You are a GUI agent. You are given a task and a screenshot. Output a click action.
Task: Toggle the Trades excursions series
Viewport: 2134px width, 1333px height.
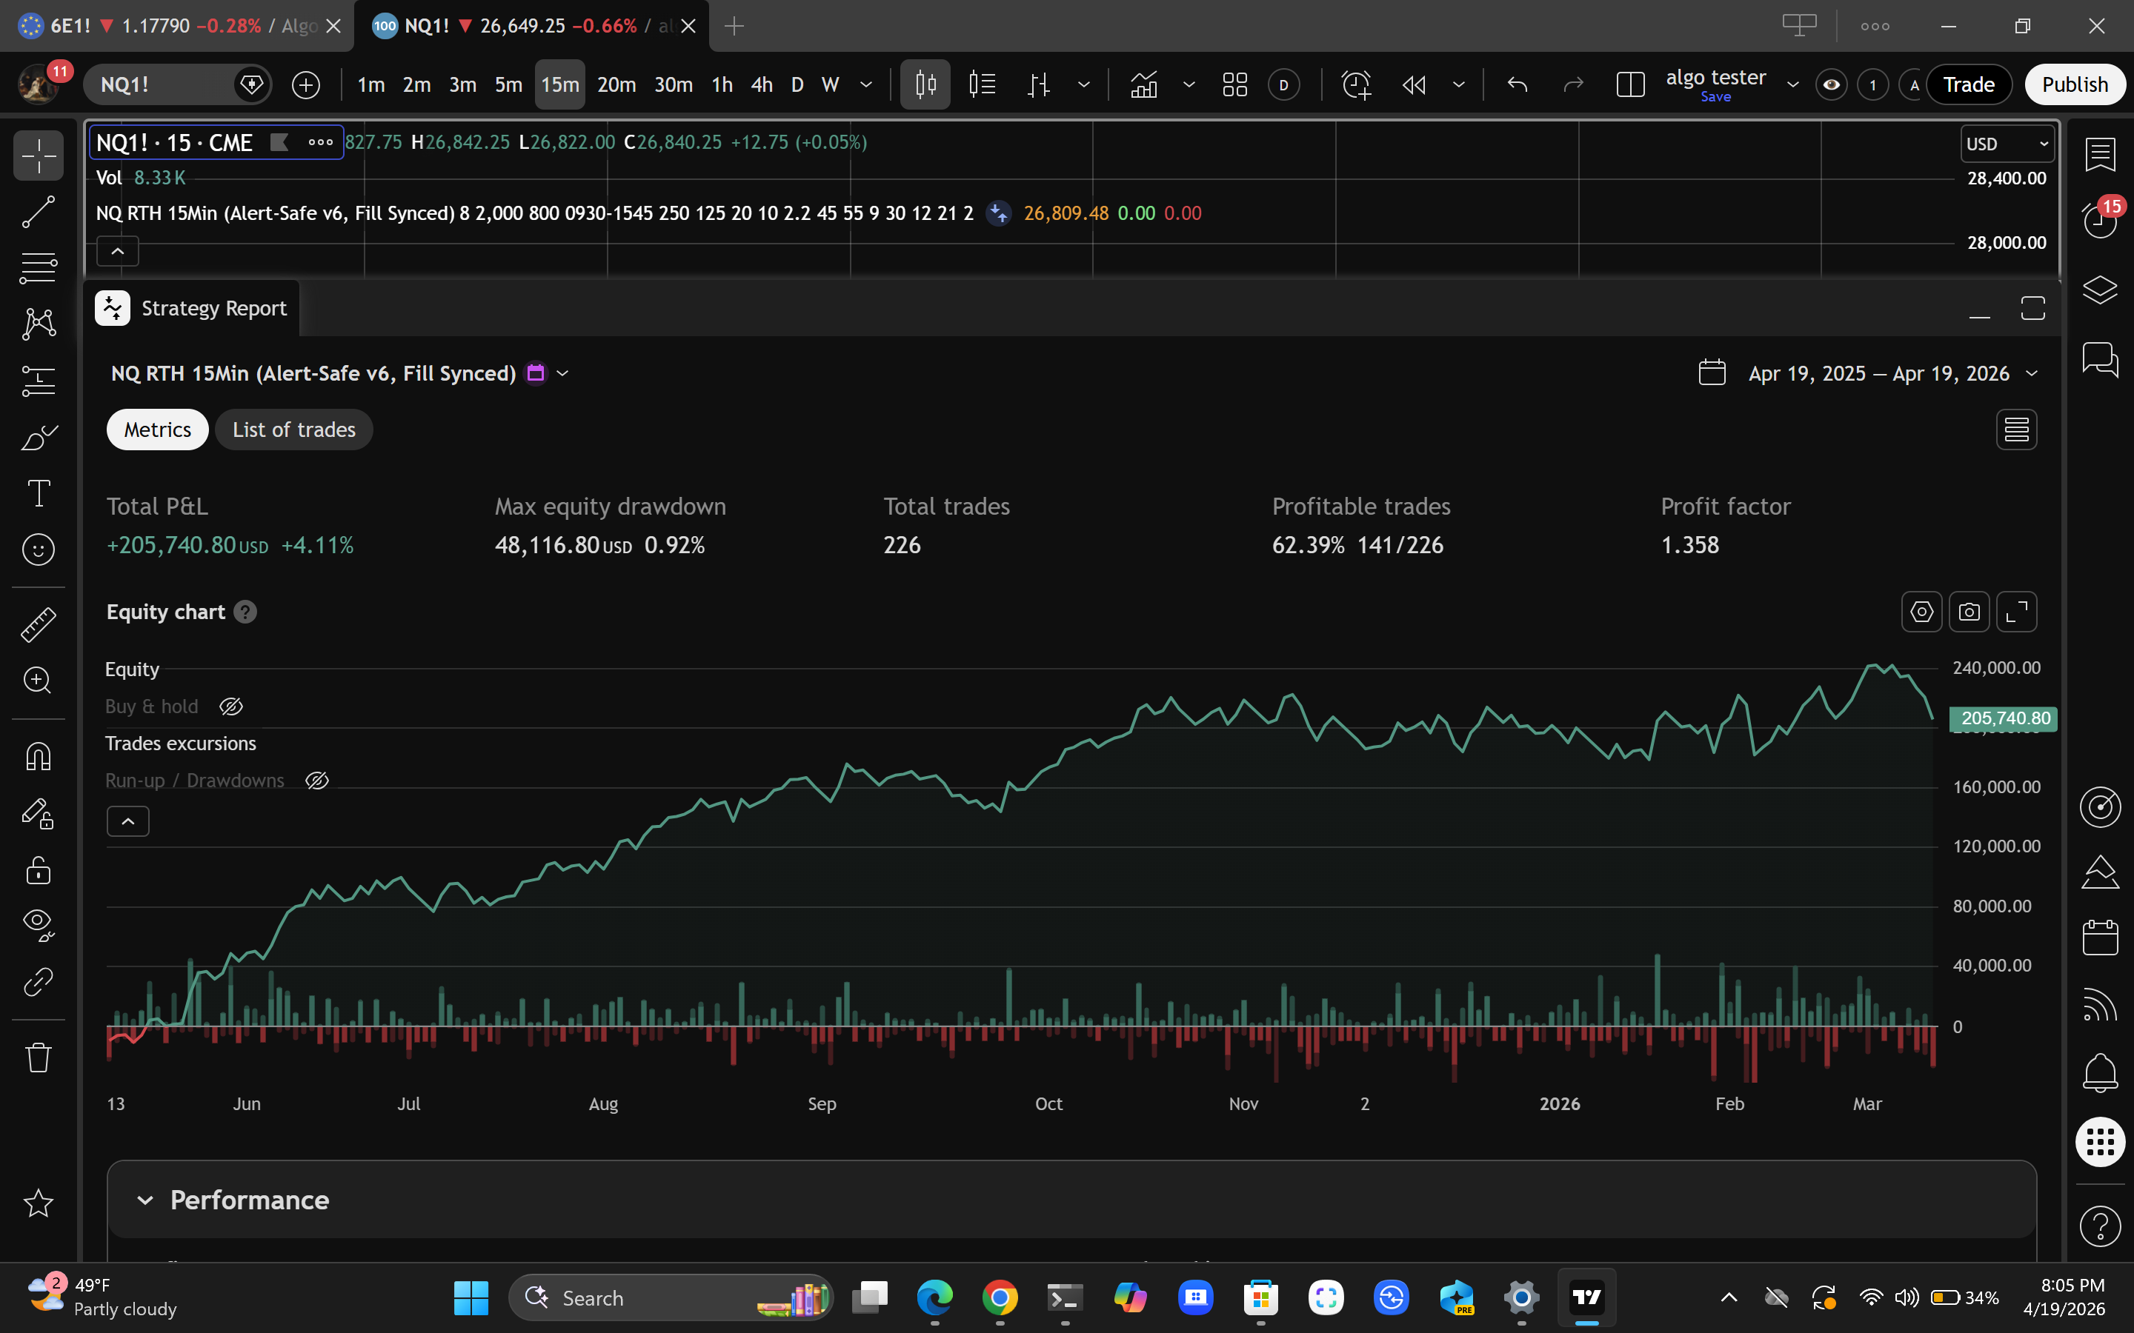pos(181,744)
